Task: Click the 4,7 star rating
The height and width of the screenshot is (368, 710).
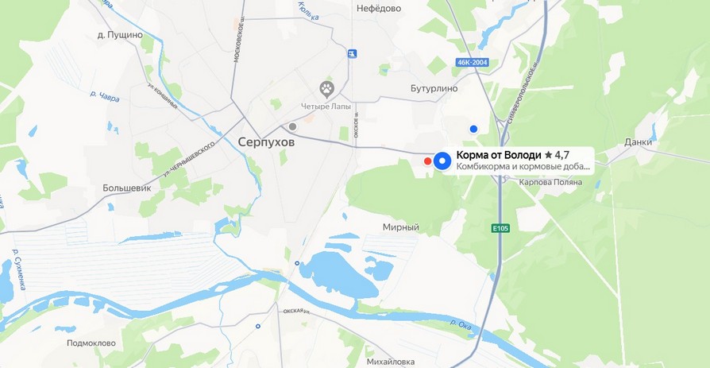Action: [x=557, y=155]
